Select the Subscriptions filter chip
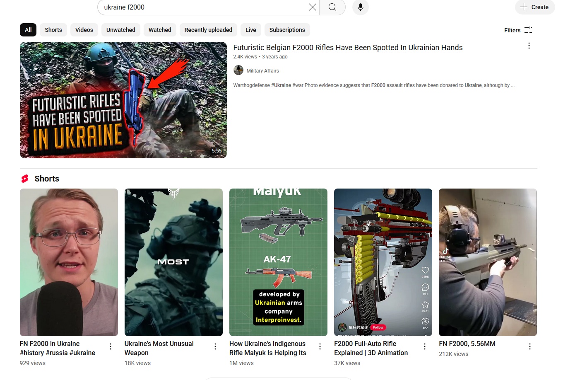The width and height of the screenshot is (563, 380). click(x=287, y=30)
